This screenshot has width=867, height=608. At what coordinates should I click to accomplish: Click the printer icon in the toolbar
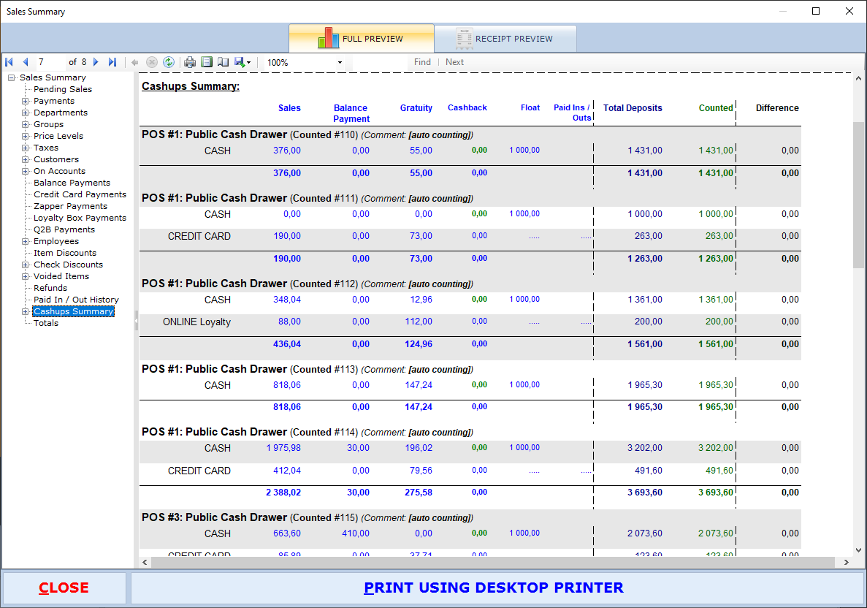[x=190, y=62]
